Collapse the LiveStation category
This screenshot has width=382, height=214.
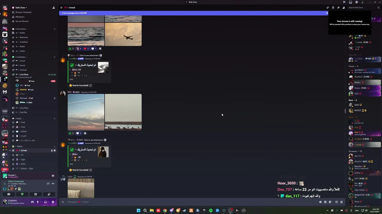(x=20, y=57)
